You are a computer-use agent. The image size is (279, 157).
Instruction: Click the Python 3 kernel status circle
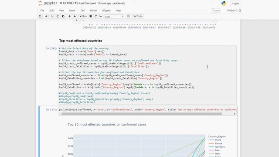click(240, 10)
